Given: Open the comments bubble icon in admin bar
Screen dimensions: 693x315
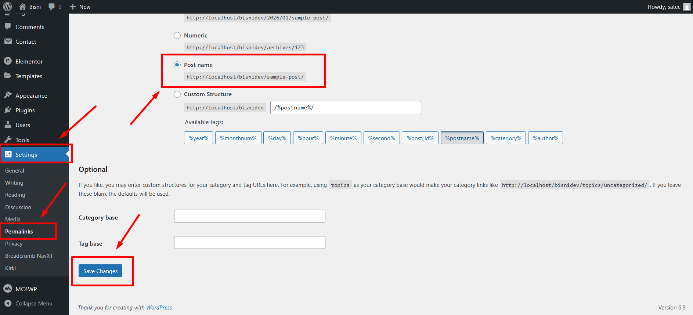Looking at the screenshot, I should [52, 7].
